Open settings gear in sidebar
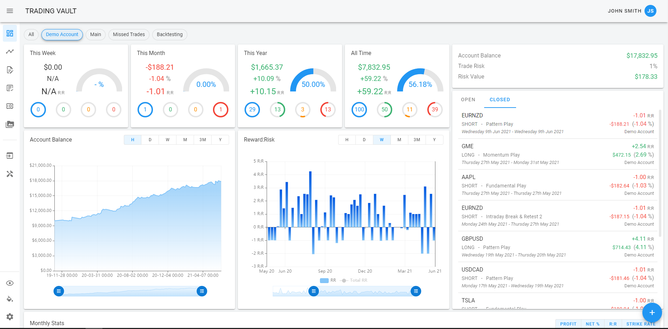This screenshot has width=668, height=329. (10, 317)
